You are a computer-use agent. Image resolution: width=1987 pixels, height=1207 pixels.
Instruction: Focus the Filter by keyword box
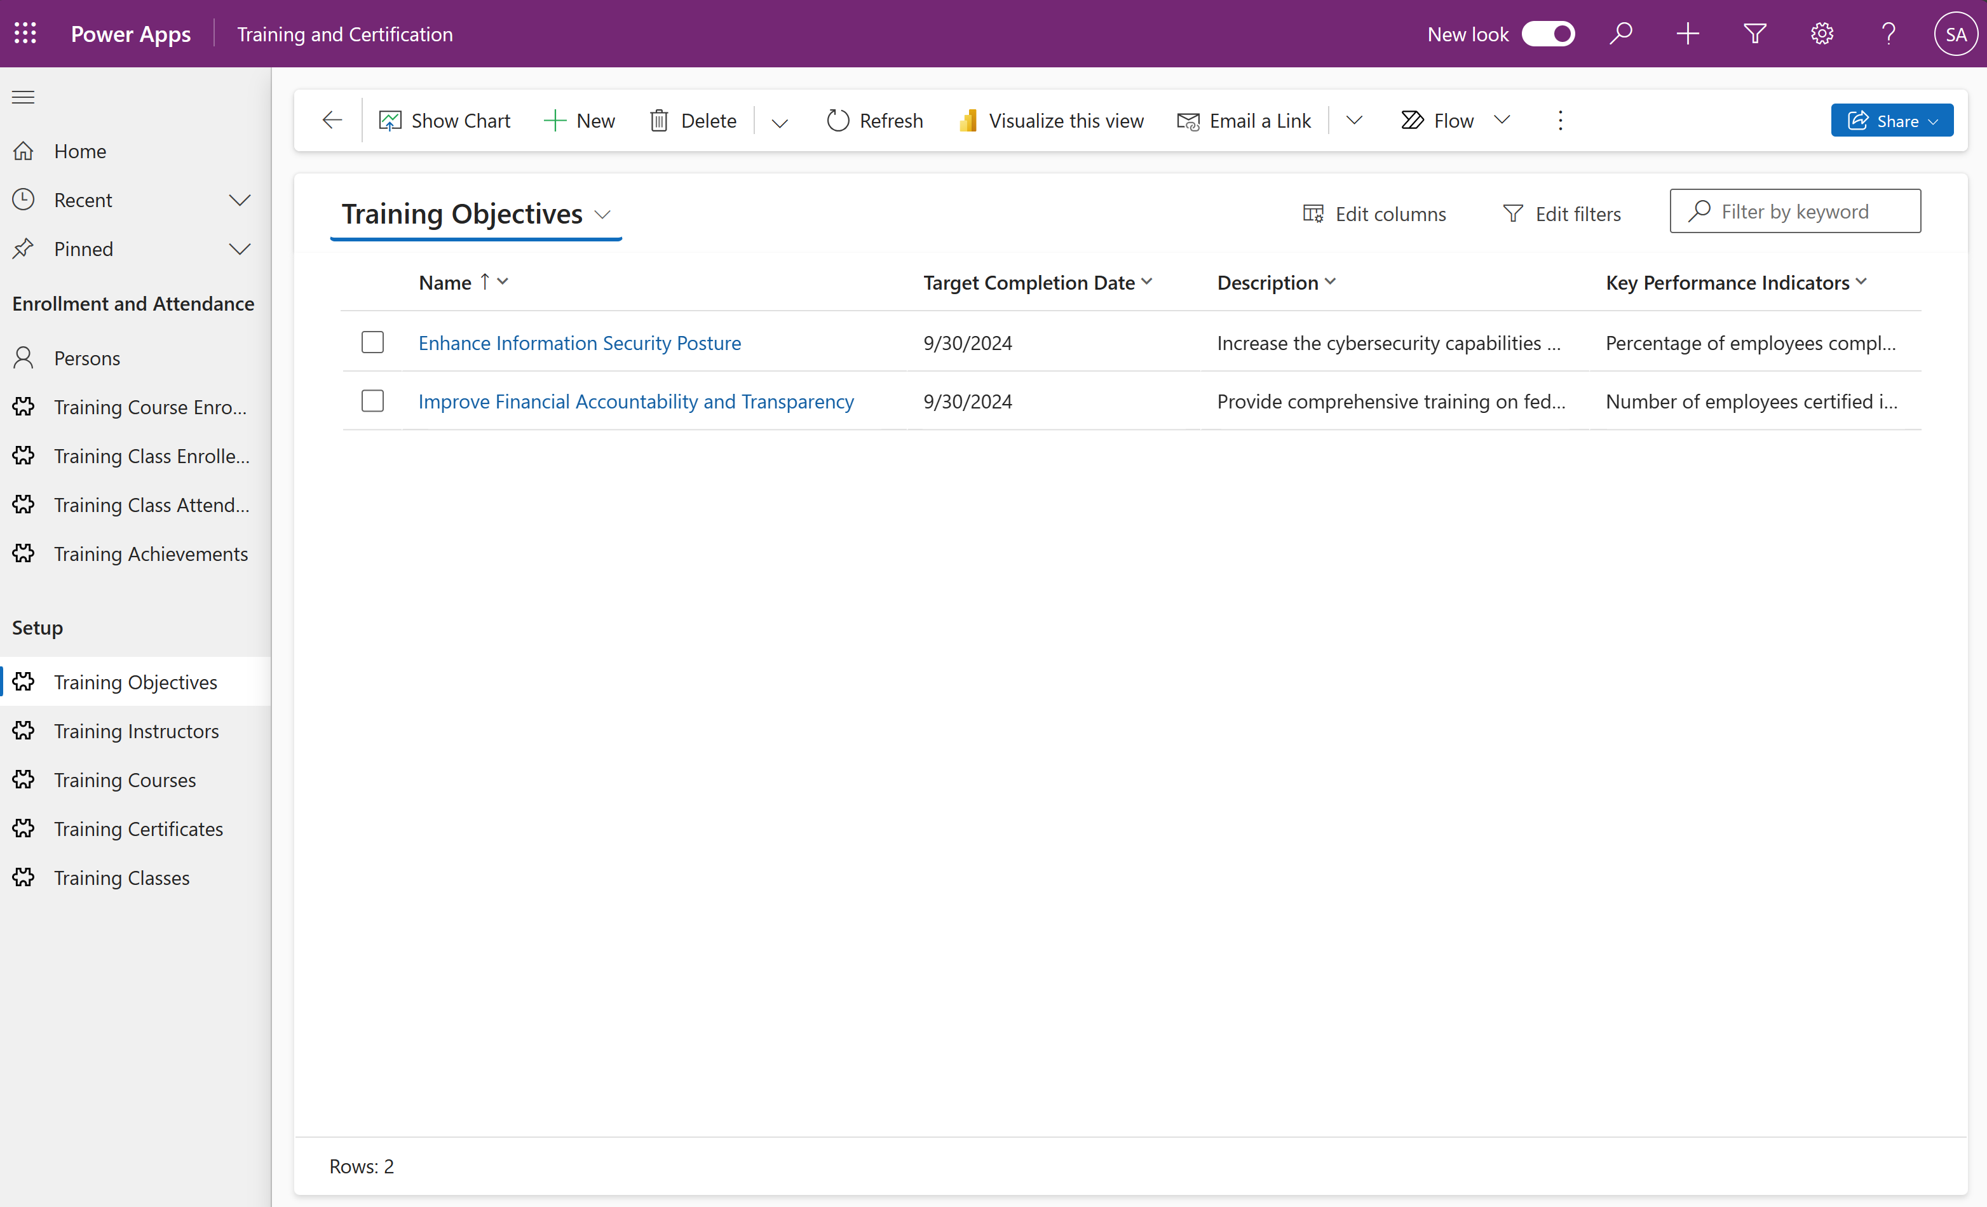1795,212
